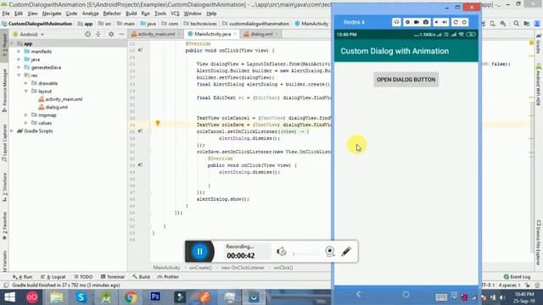
Task: Rotate the Redmi 4 mirrored screen
Action: pos(456,22)
